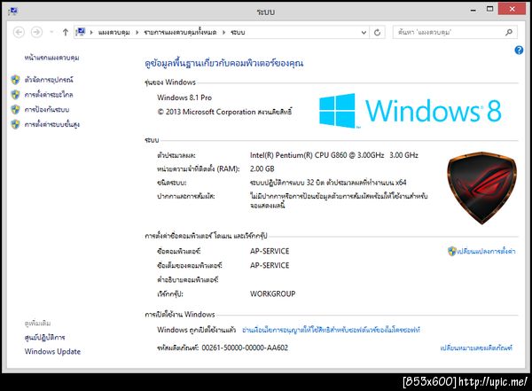This screenshot has height=391, width=532.
Task: Select the WORKGROUP value
Action: pyautogui.click(x=273, y=294)
